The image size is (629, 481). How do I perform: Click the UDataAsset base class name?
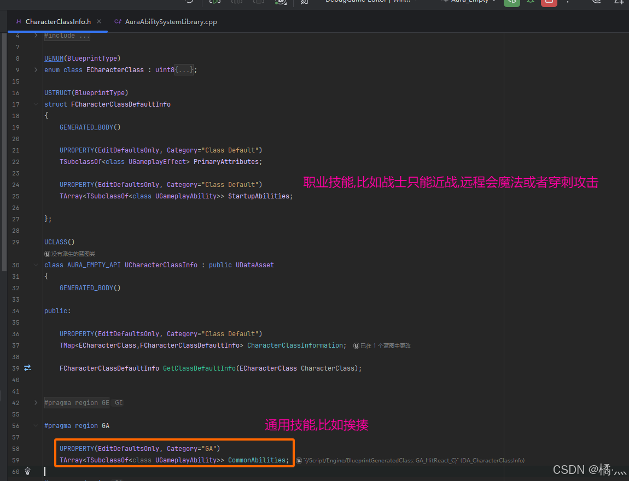coord(255,265)
